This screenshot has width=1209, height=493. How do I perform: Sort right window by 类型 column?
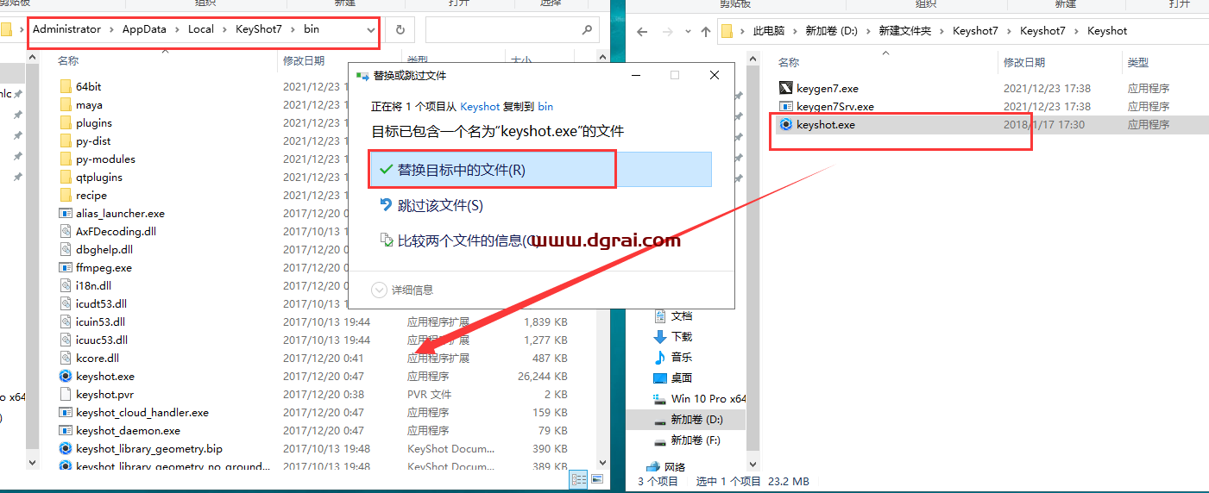(x=1138, y=62)
